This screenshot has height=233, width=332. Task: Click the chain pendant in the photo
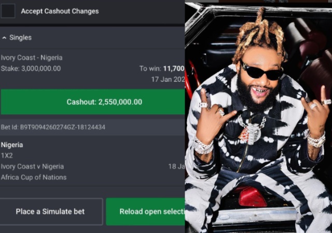tap(251, 134)
